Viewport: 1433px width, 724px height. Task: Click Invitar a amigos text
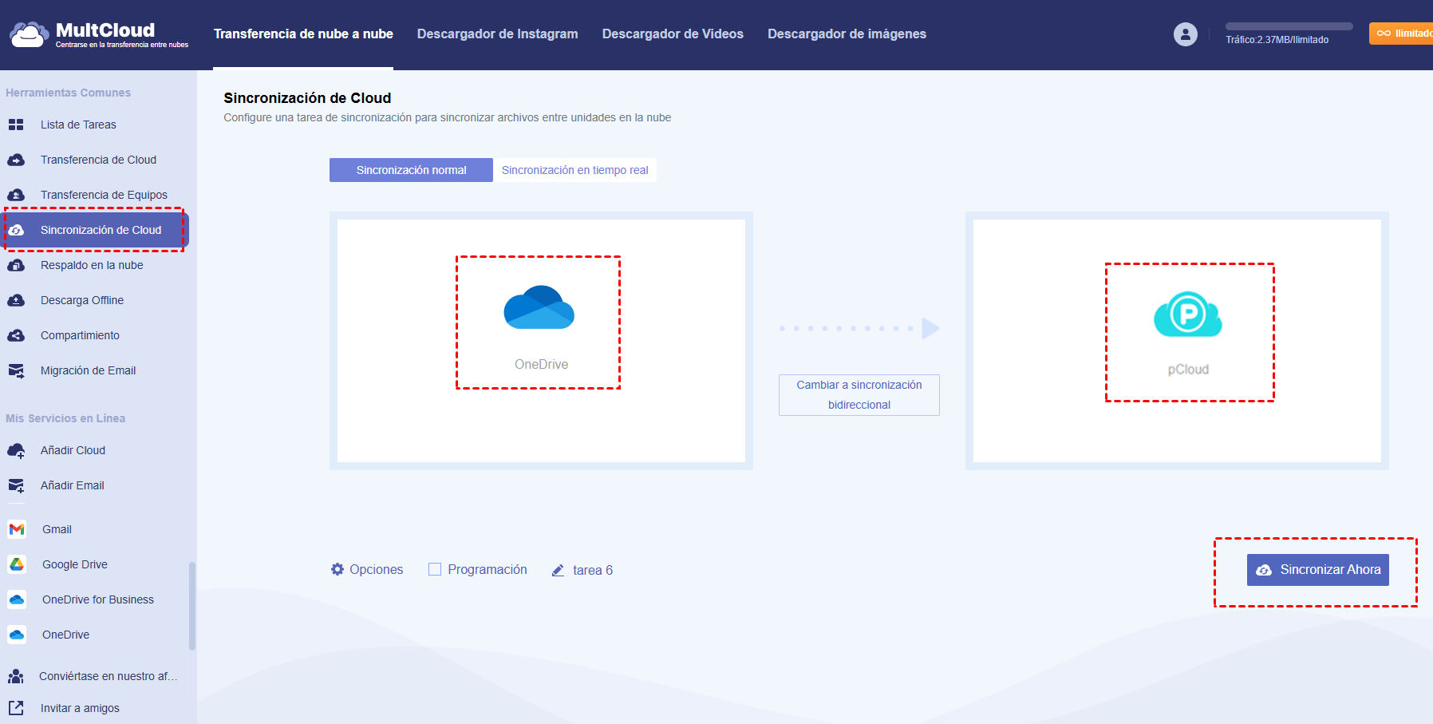coord(80,708)
